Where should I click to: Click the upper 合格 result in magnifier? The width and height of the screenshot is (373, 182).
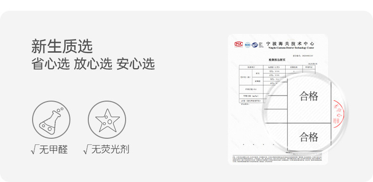[309, 96]
